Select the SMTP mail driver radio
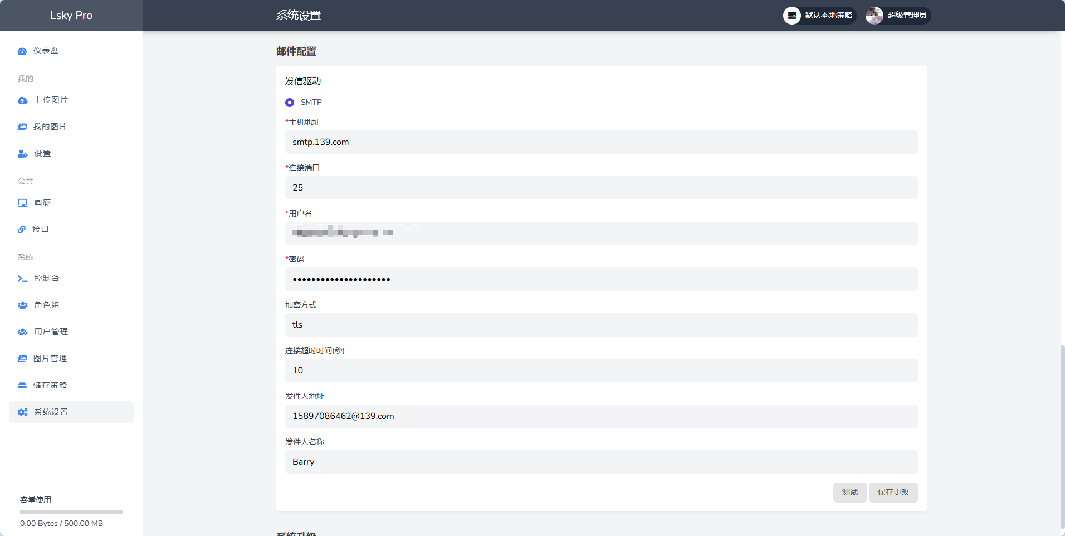 click(290, 103)
